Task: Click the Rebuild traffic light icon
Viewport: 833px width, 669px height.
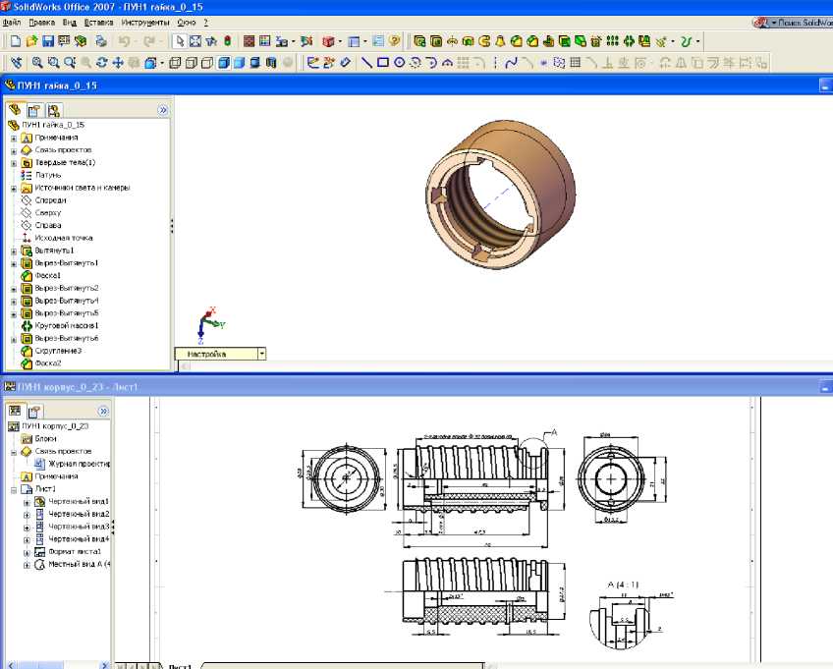Action: click(227, 41)
